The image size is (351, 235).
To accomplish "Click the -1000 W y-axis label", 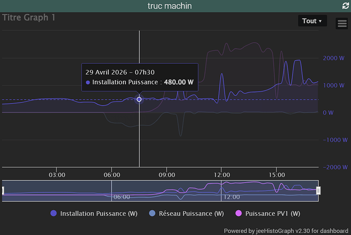I will (x=335, y=140).
